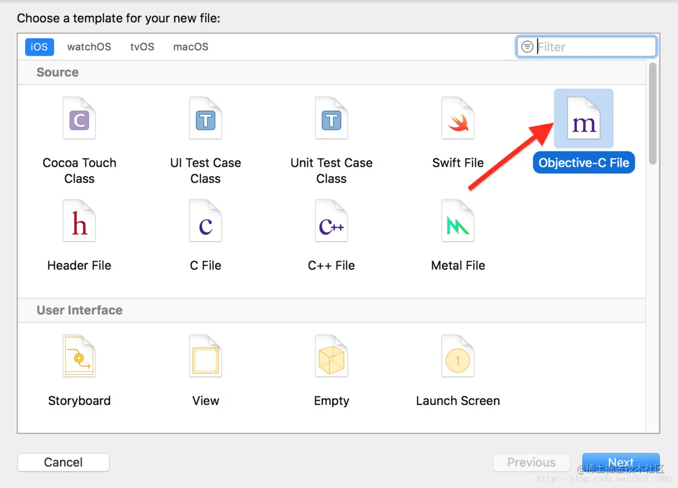Click the Objective-C File icon
This screenshot has width=678, height=488.
pyautogui.click(x=583, y=119)
